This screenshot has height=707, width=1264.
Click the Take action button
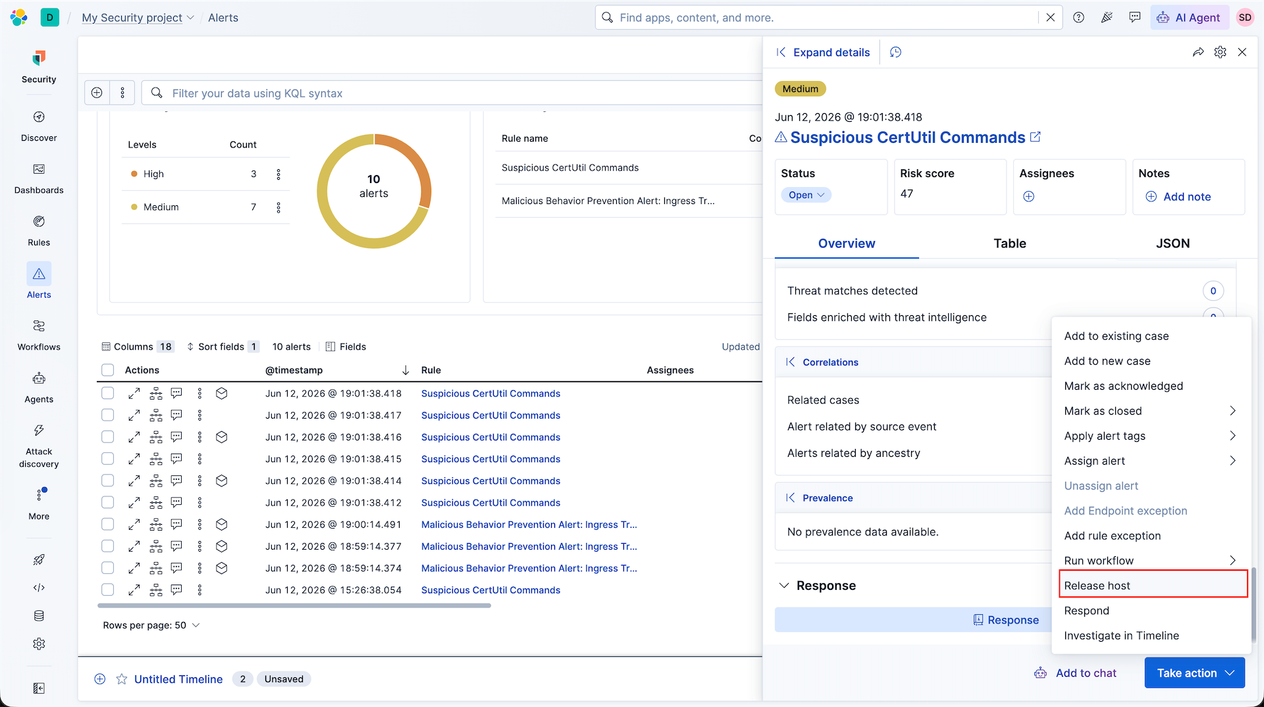coord(1194,673)
